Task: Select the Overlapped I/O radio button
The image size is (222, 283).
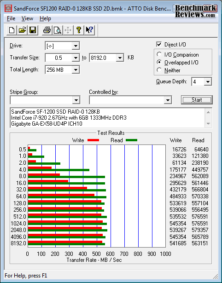Action: click(x=159, y=62)
